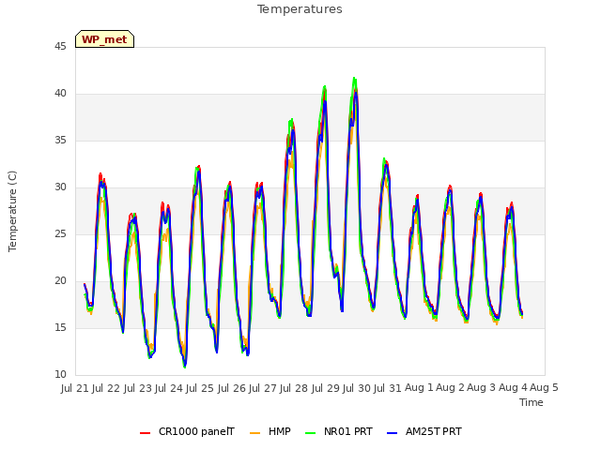Toggle the AM25T PRT legend entry
This screenshot has height=450, width=601.
coord(424,431)
